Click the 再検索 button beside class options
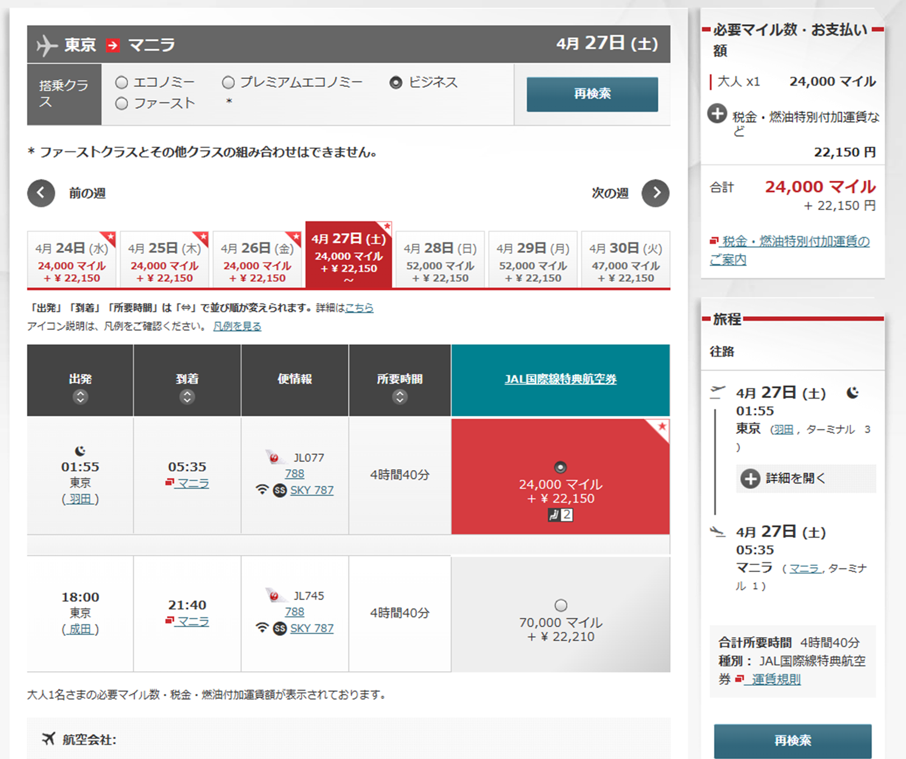The image size is (906, 759). pyautogui.click(x=592, y=94)
